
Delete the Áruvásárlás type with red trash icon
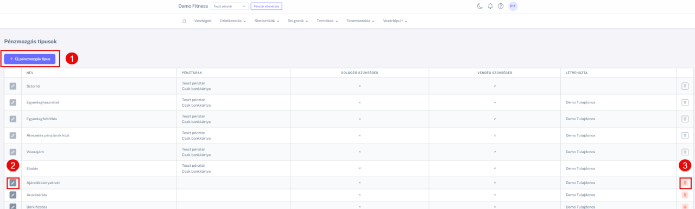click(685, 195)
